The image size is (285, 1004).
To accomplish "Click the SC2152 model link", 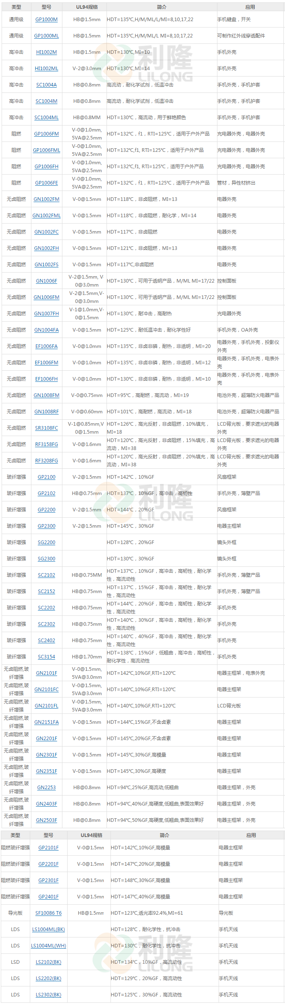I will [47, 591].
